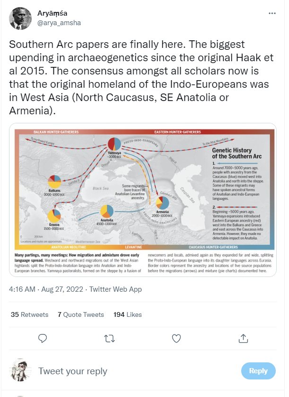Screen dimensions: 289x397
Task: Like the tweet with the heart icon
Action: click(x=176, y=338)
